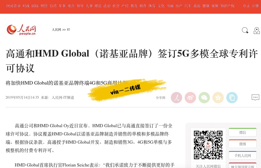Open the 手机人民网 sidebar button

pos(243,155)
